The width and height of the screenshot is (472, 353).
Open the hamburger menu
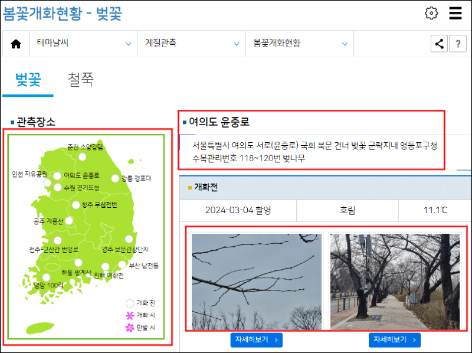tap(455, 13)
